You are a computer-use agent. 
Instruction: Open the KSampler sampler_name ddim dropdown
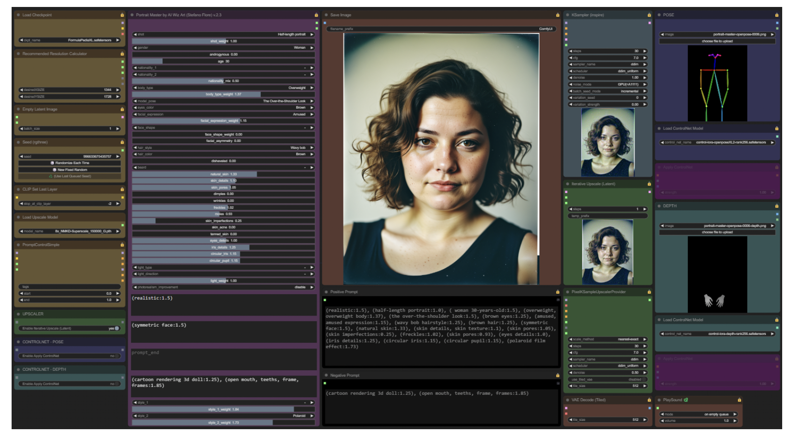[608, 64]
